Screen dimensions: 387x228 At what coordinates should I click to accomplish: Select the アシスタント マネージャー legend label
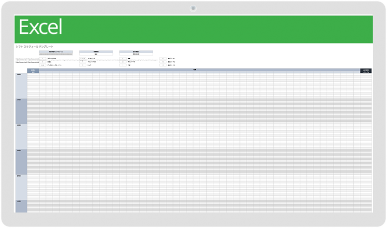pyautogui.click(x=55, y=65)
